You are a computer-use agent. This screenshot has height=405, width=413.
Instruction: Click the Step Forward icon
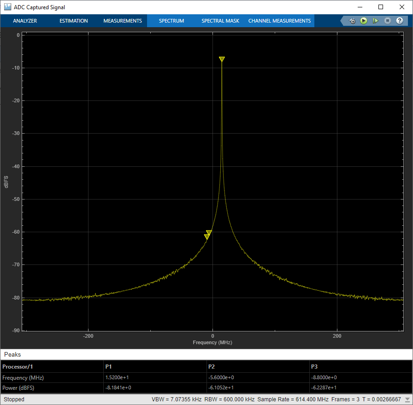(x=376, y=21)
